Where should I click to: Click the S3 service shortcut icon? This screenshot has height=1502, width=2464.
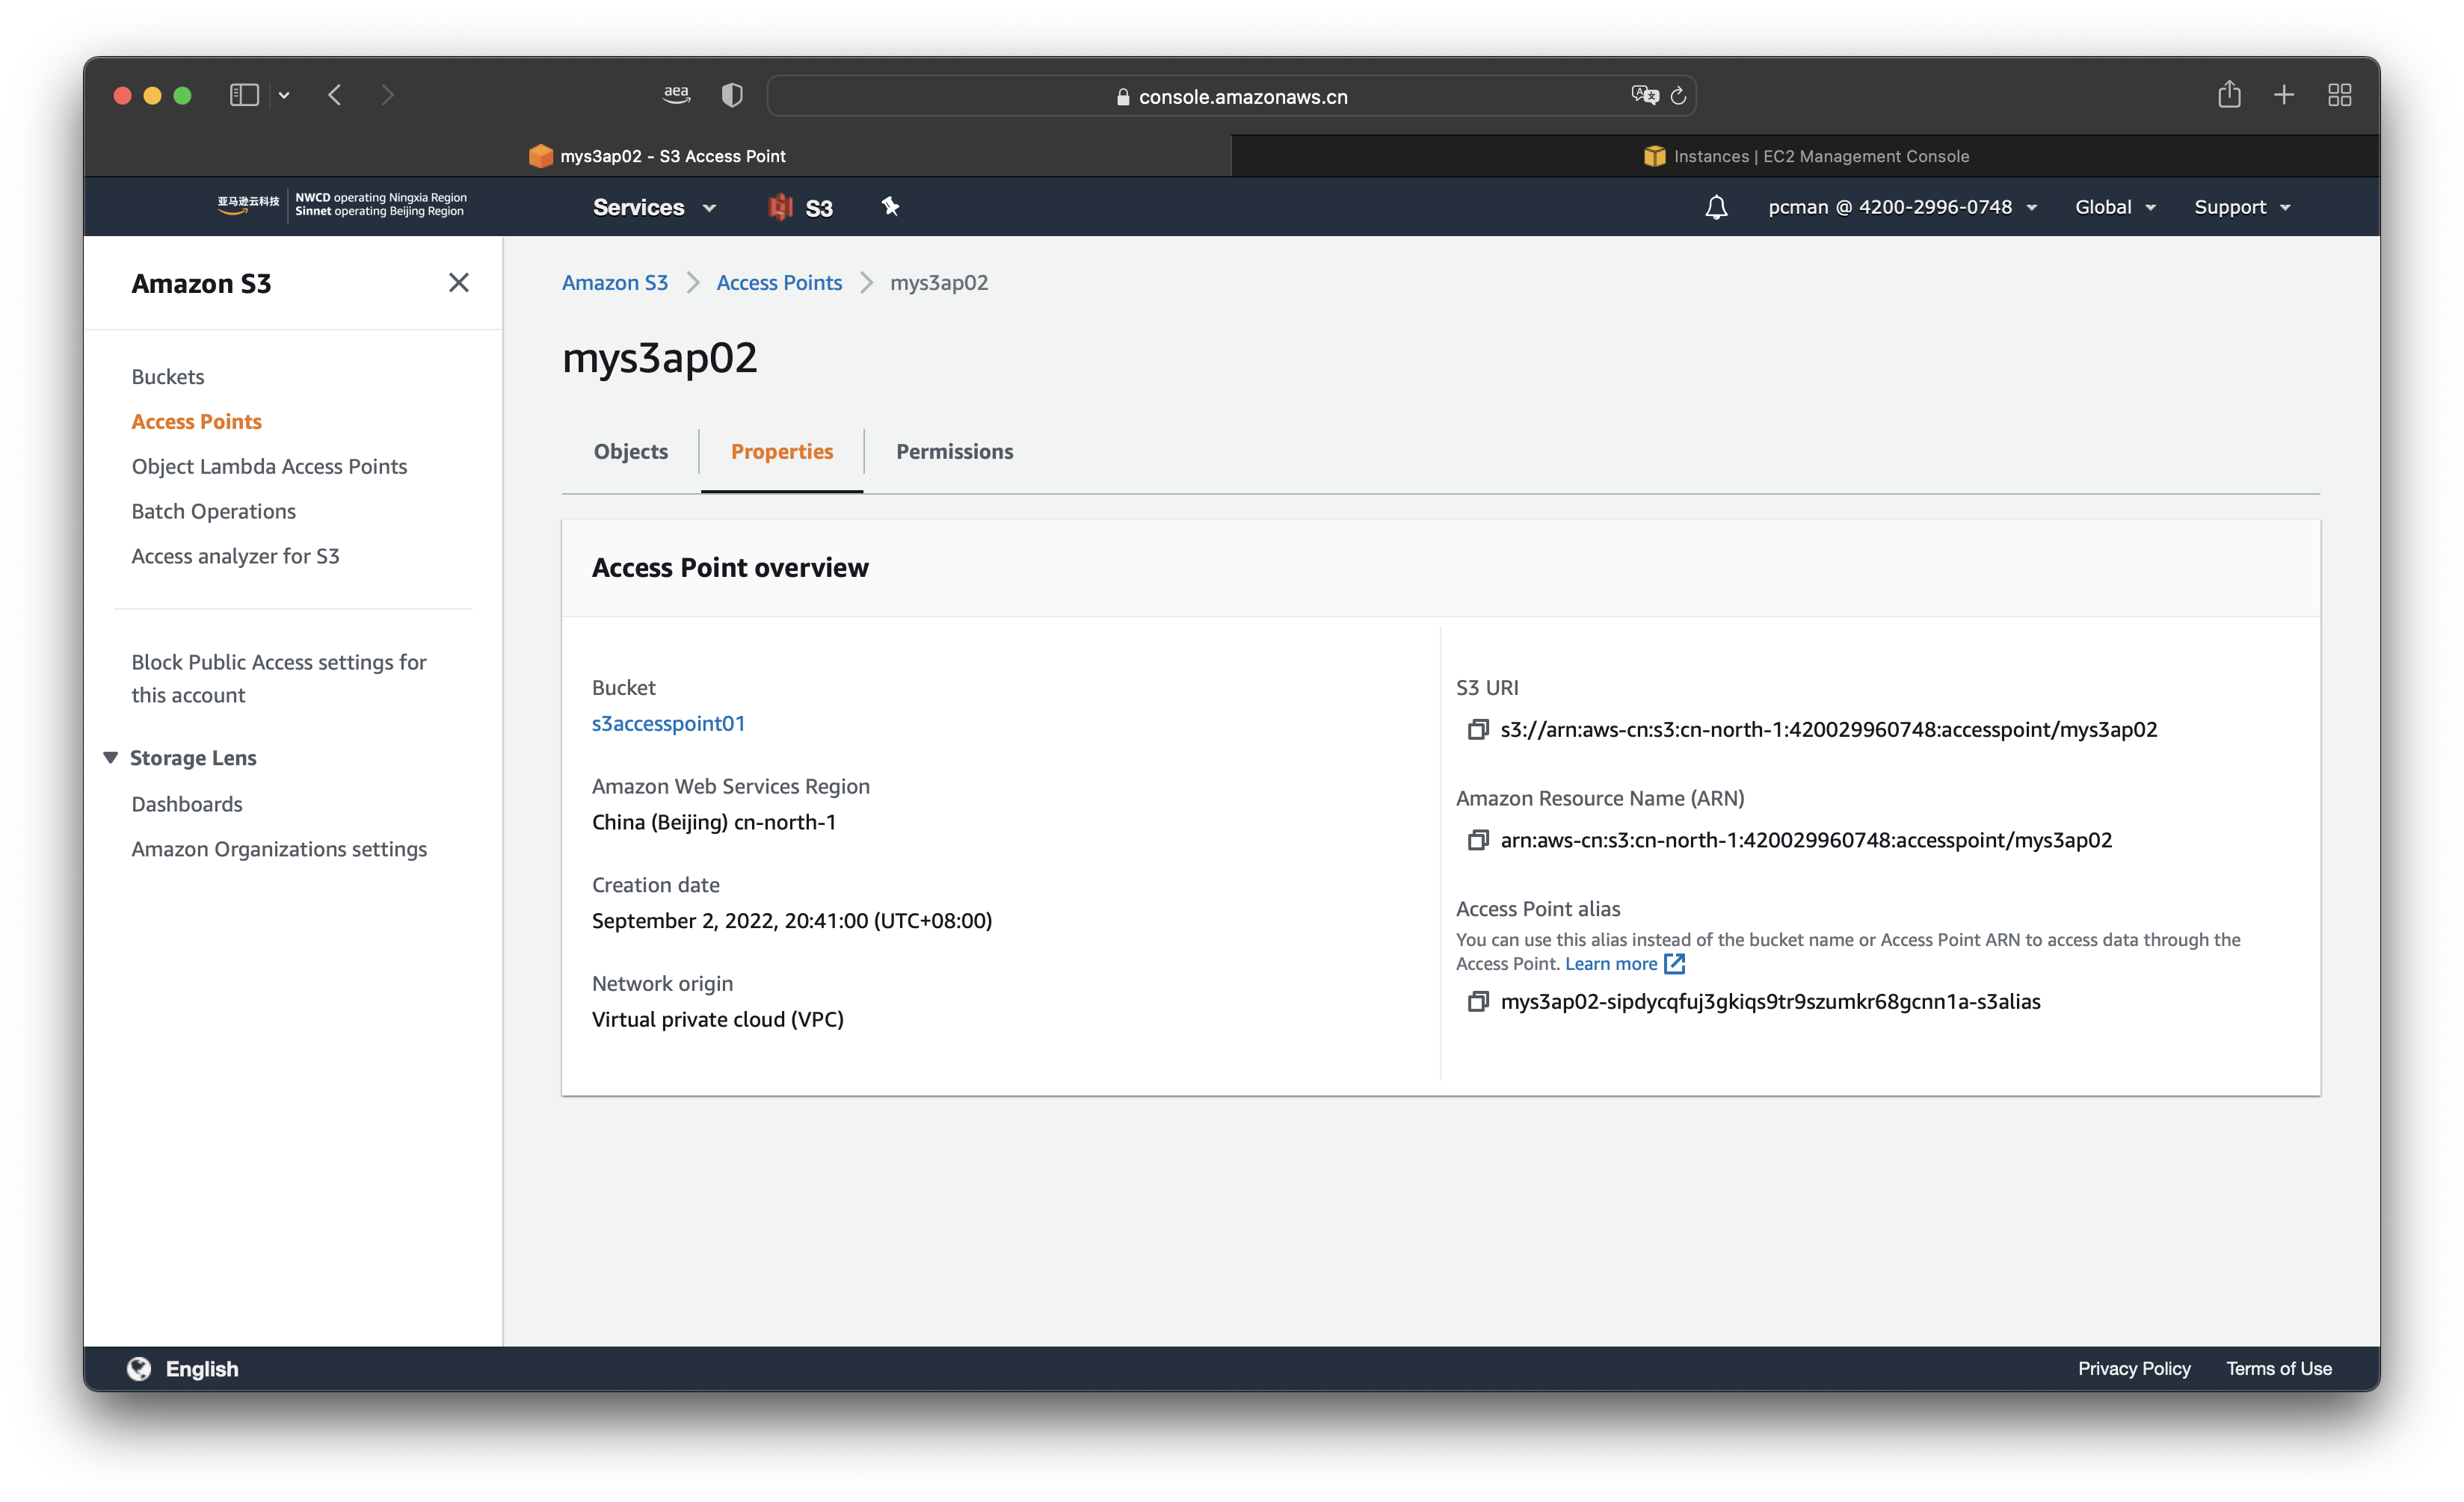[x=780, y=207]
